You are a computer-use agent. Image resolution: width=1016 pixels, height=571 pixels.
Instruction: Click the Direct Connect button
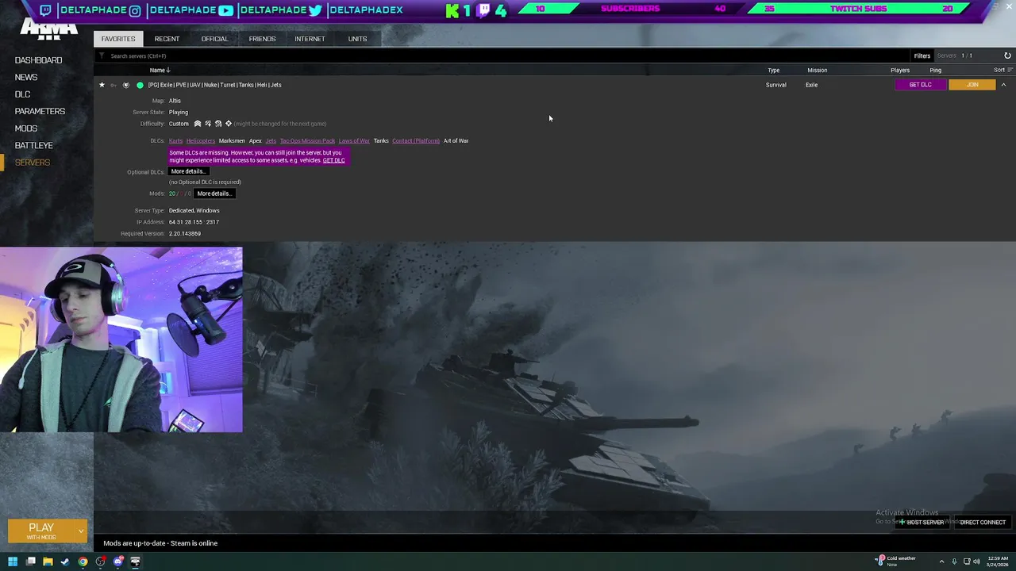983,523
